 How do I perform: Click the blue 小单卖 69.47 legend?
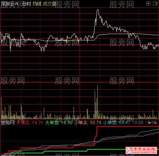[117, 123]
